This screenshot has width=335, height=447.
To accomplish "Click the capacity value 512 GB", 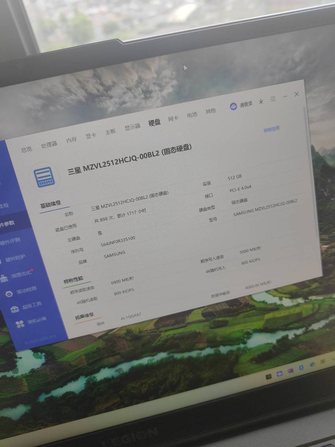I will [x=234, y=178].
